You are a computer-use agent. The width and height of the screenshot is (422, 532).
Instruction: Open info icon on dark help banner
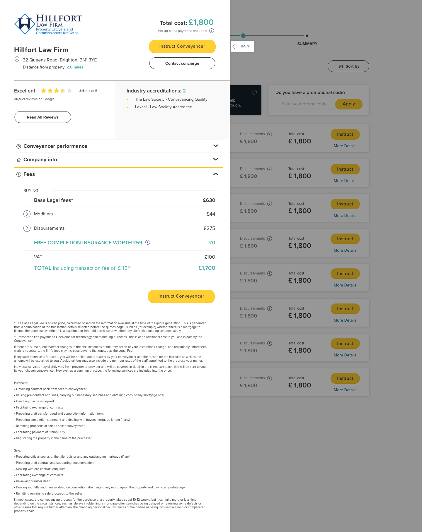point(254,92)
